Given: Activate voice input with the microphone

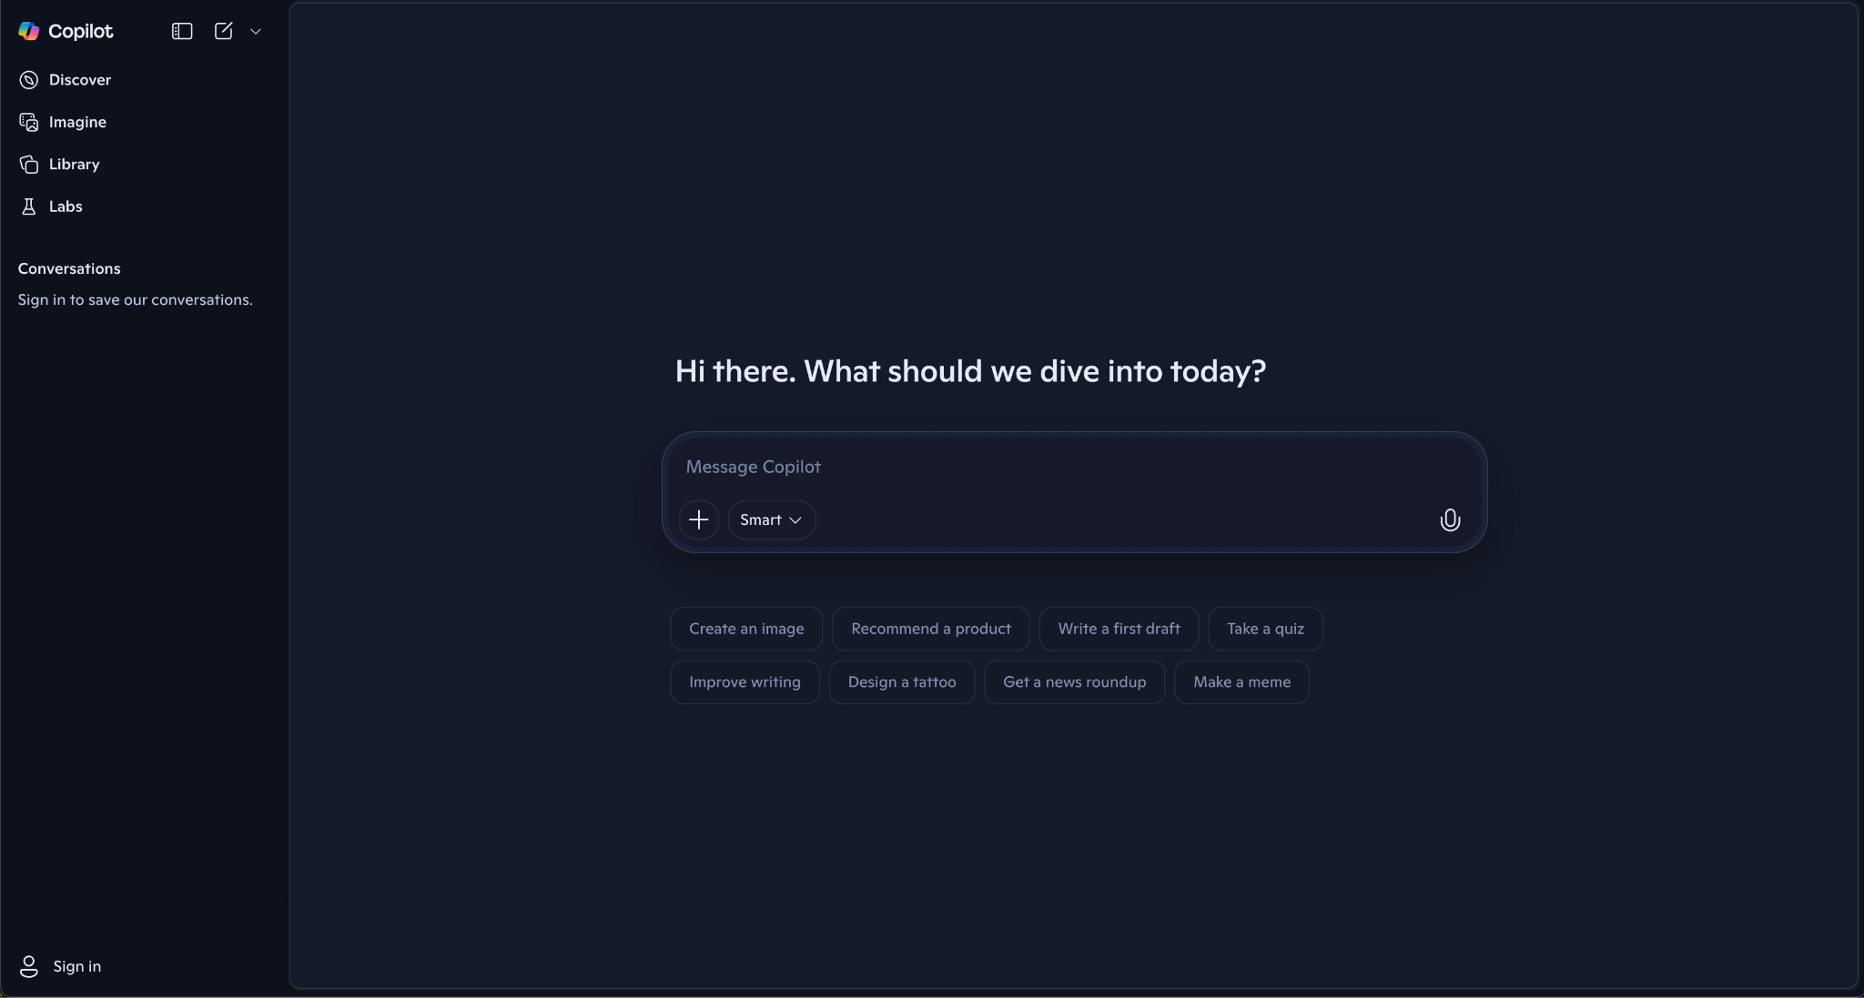Looking at the screenshot, I should coord(1448,519).
